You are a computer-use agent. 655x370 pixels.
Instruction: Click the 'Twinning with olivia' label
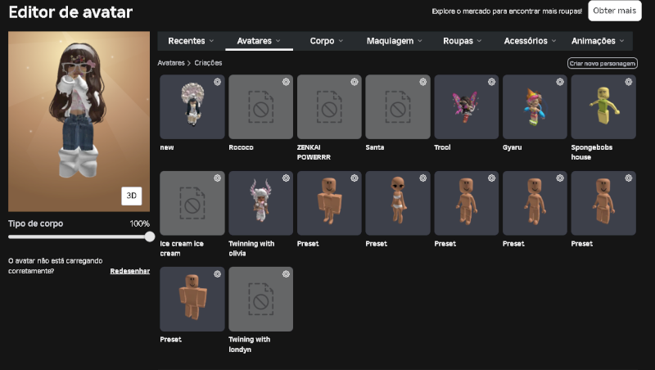point(251,249)
